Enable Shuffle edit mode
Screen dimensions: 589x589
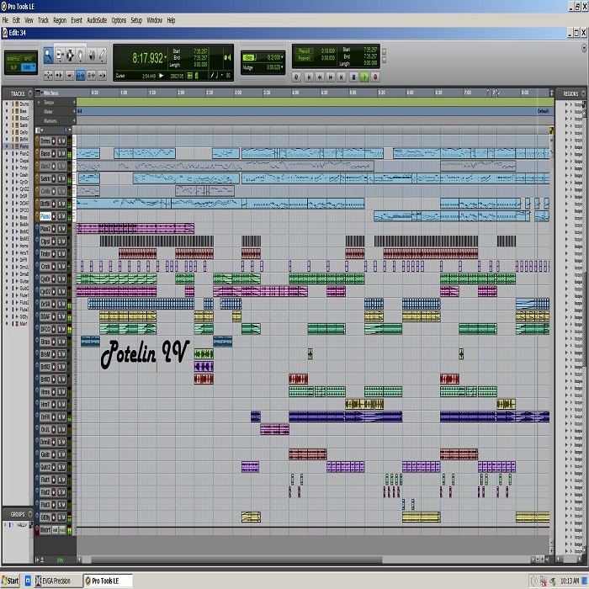(13, 59)
